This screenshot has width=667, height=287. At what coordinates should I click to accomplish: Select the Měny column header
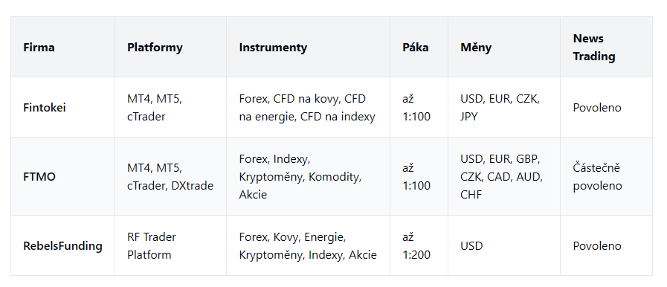504,47
